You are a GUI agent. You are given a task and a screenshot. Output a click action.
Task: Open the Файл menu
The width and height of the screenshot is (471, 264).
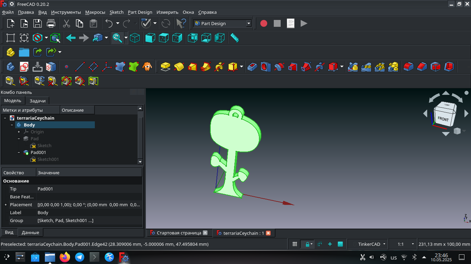coord(8,12)
